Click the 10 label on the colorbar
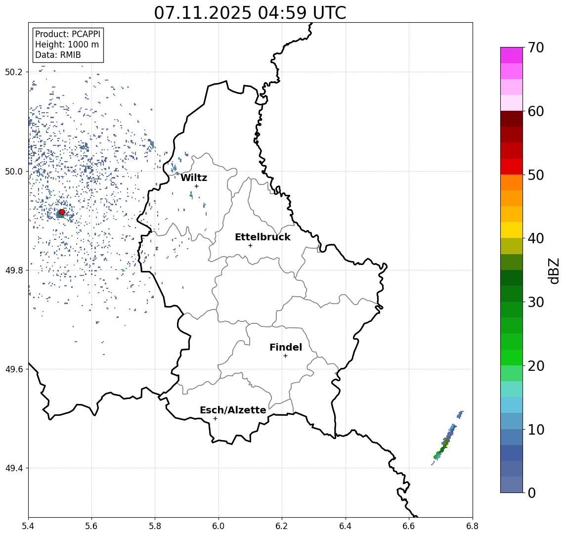Image resolution: width=566 pixels, height=536 pixels. tap(535, 430)
